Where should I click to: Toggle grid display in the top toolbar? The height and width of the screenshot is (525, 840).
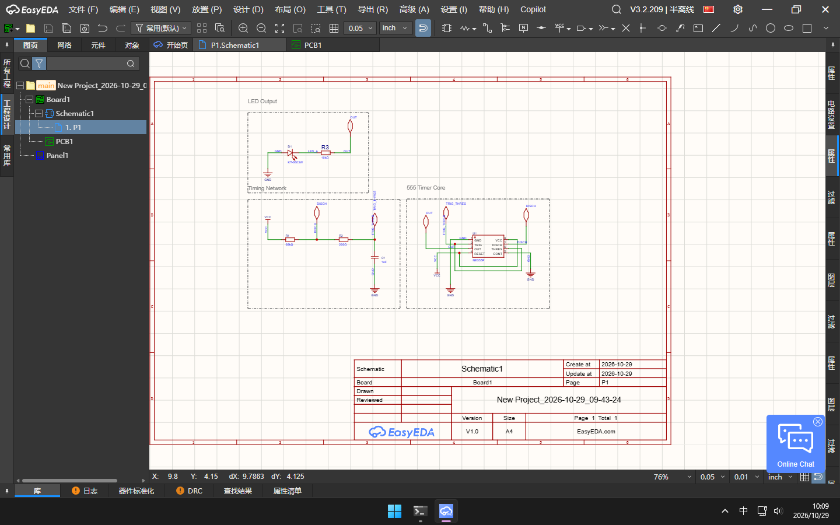(x=334, y=28)
